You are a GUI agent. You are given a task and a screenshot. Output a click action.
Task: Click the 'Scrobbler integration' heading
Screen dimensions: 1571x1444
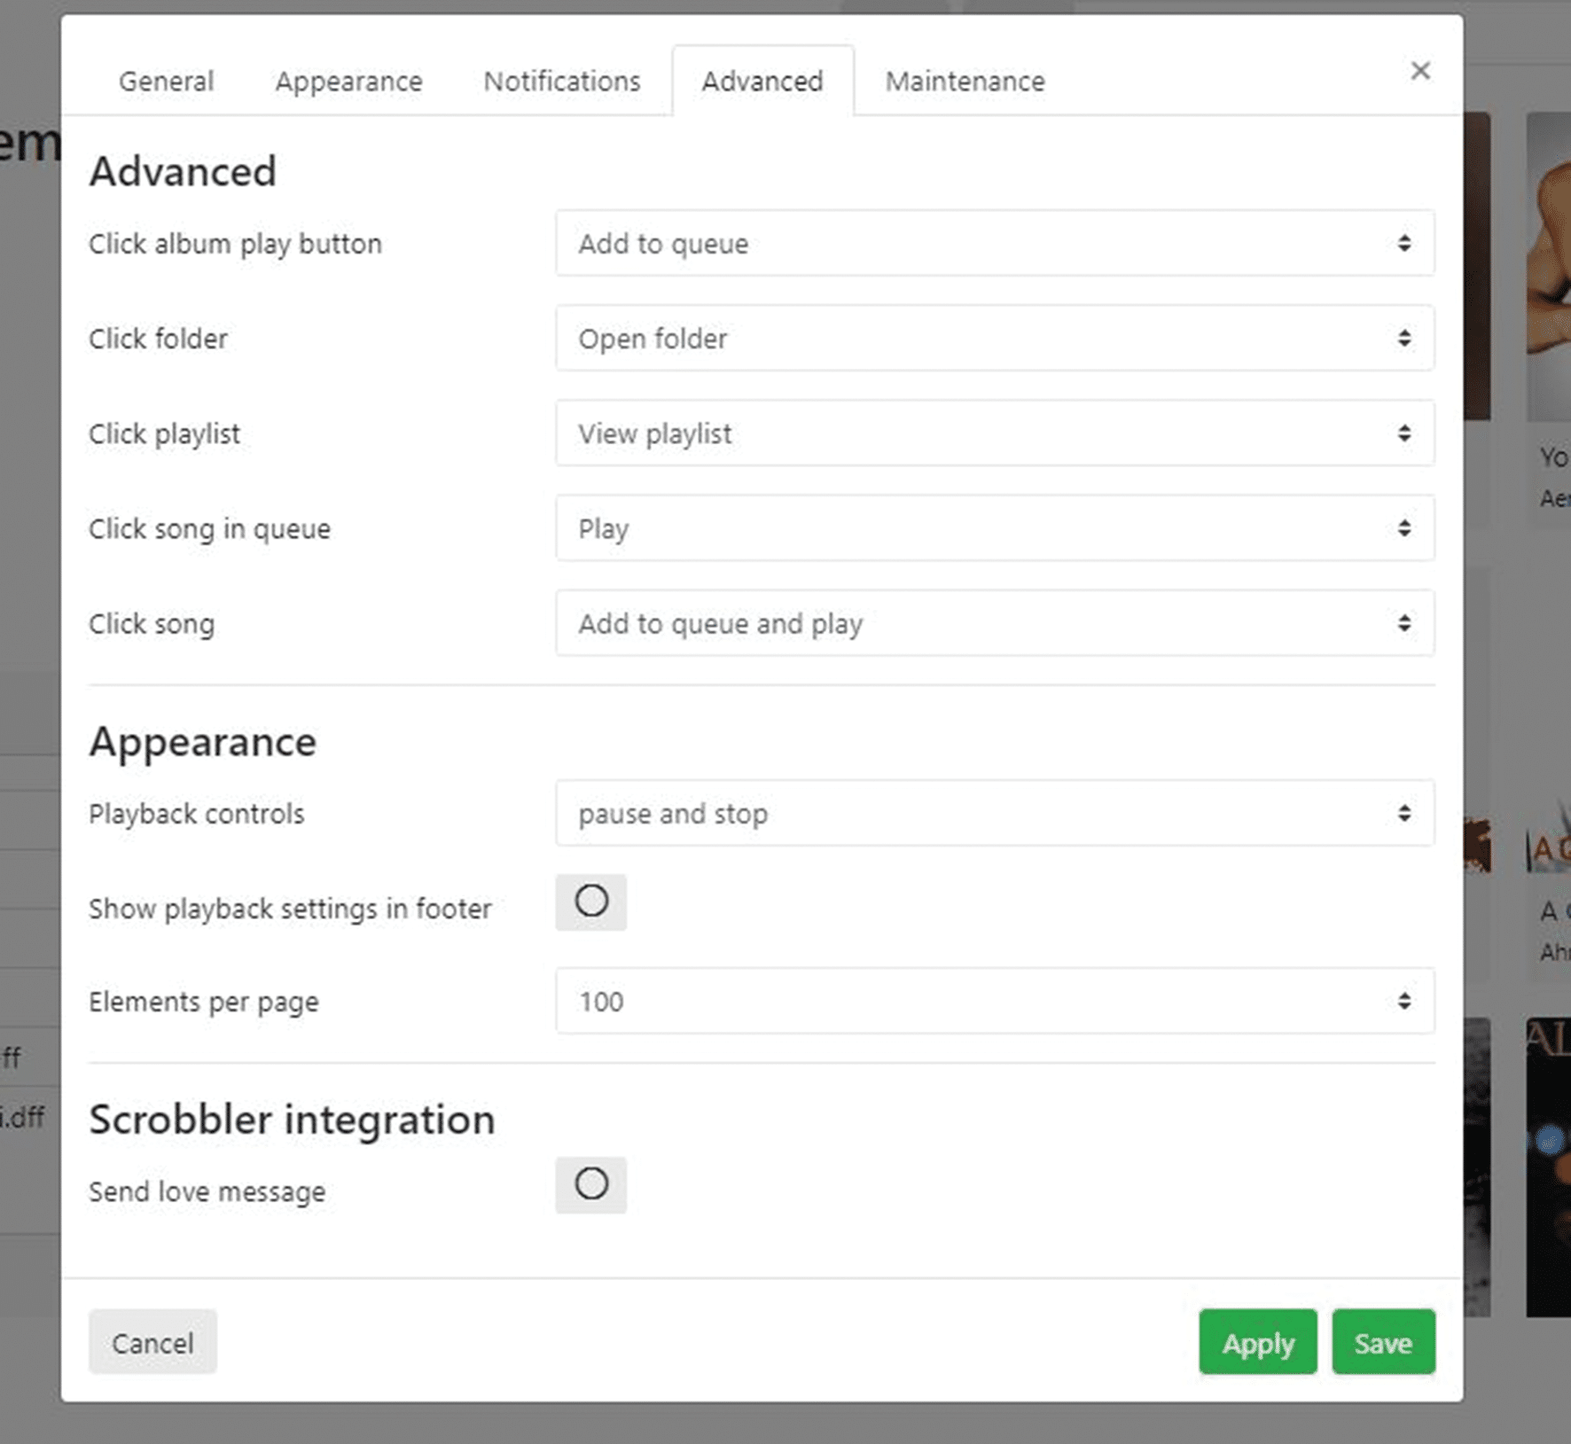point(292,1120)
